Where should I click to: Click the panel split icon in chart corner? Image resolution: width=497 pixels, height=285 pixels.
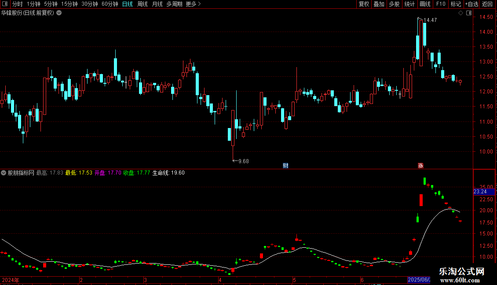click(x=469, y=13)
